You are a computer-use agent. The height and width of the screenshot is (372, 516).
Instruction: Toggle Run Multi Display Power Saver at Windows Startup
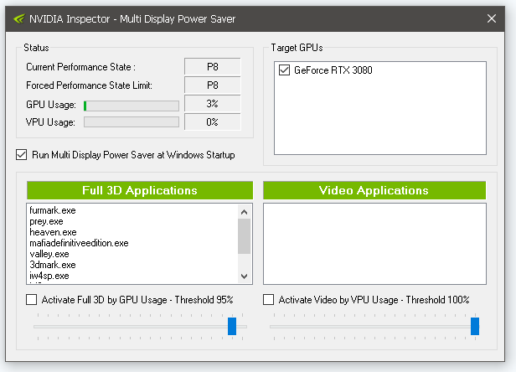pyautogui.click(x=22, y=155)
